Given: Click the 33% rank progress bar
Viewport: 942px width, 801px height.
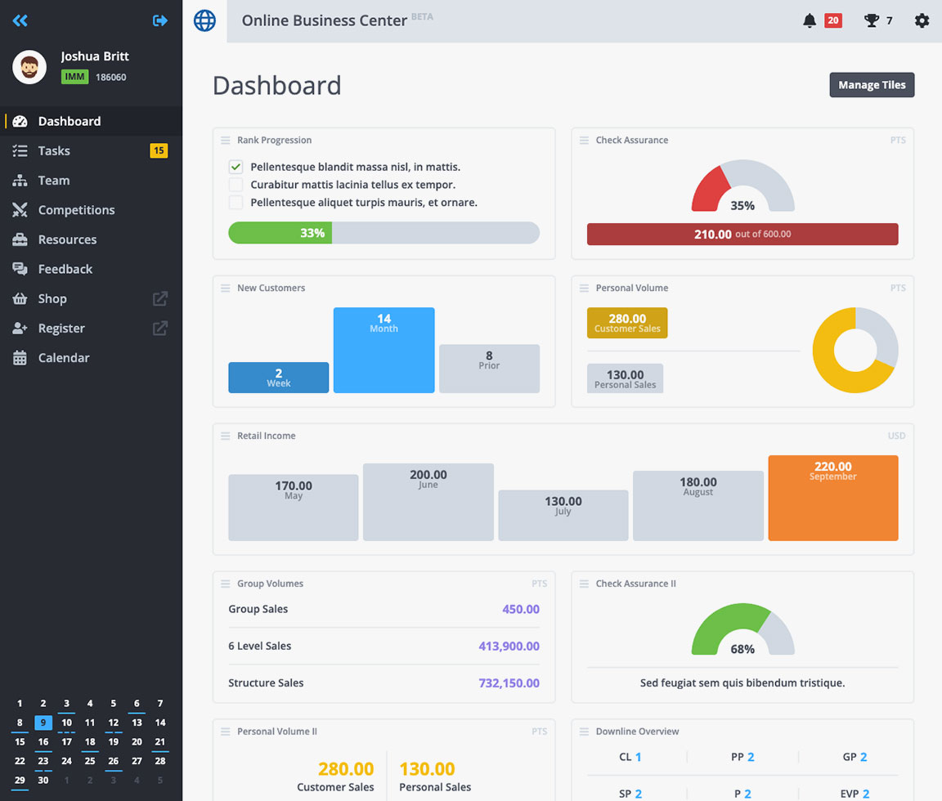Looking at the screenshot, I should pos(384,233).
